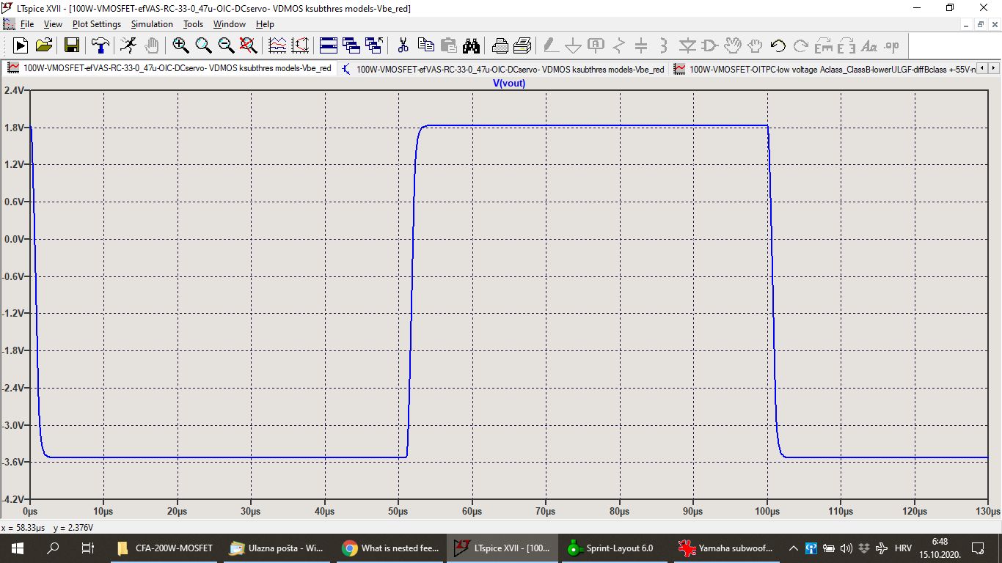Screen dimensions: 1002x563
Task: Run simulation with the running man icon
Action: pos(128,45)
